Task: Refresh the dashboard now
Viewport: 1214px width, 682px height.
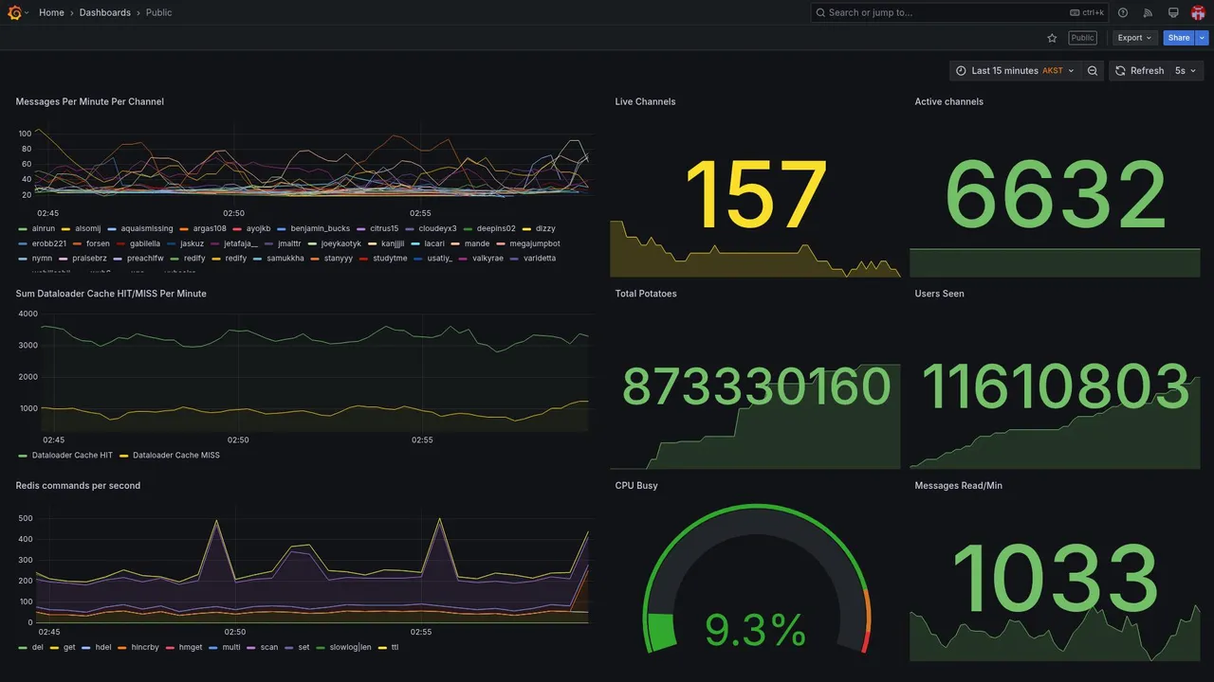Action: [1138, 71]
